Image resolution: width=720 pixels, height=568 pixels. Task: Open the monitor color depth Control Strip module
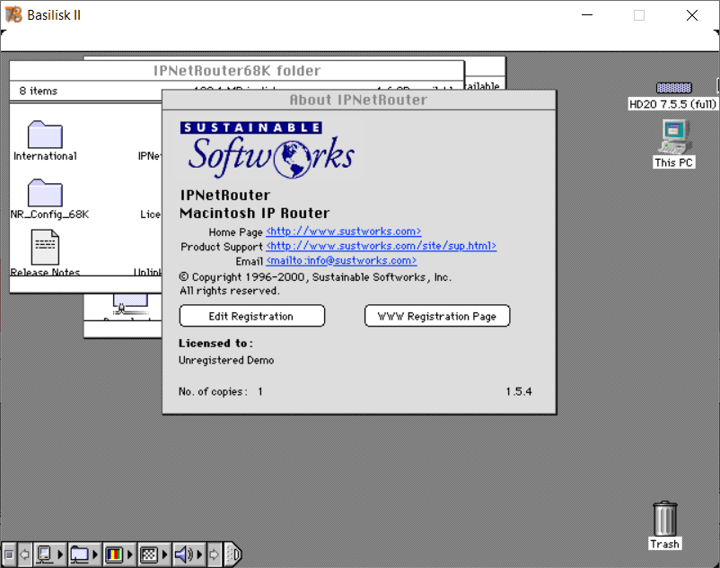[x=119, y=555]
